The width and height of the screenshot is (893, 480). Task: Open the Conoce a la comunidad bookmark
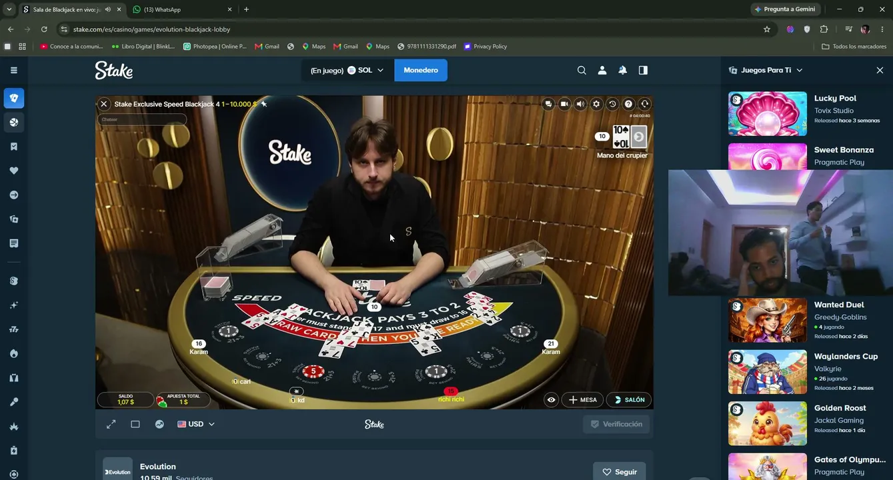[71, 47]
